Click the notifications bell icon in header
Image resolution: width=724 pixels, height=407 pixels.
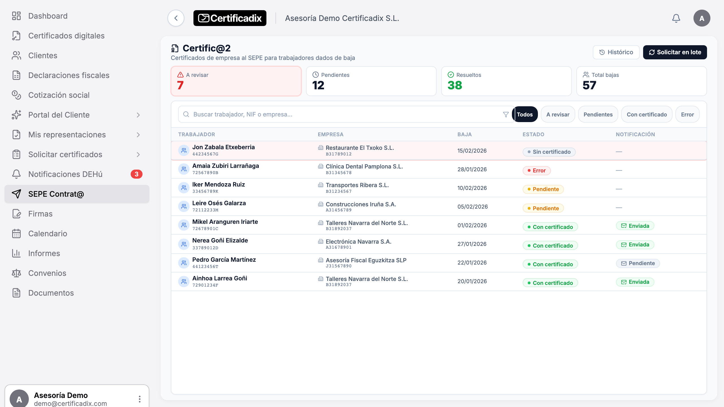pos(676,18)
